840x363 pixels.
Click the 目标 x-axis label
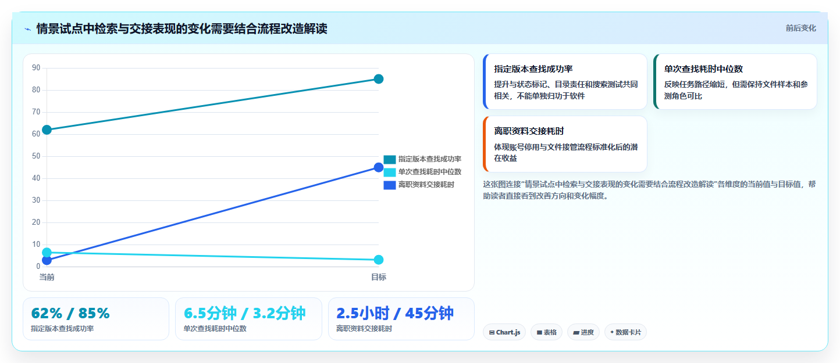[x=379, y=277]
